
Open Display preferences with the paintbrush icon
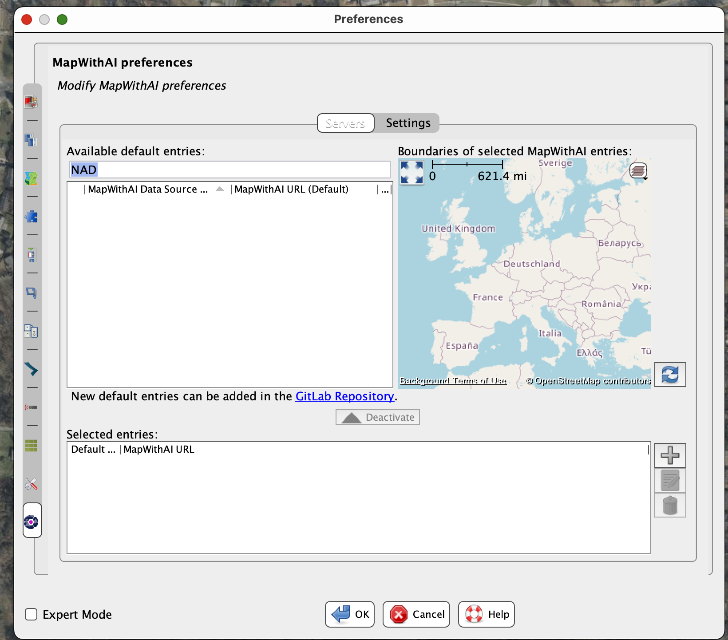[31, 102]
